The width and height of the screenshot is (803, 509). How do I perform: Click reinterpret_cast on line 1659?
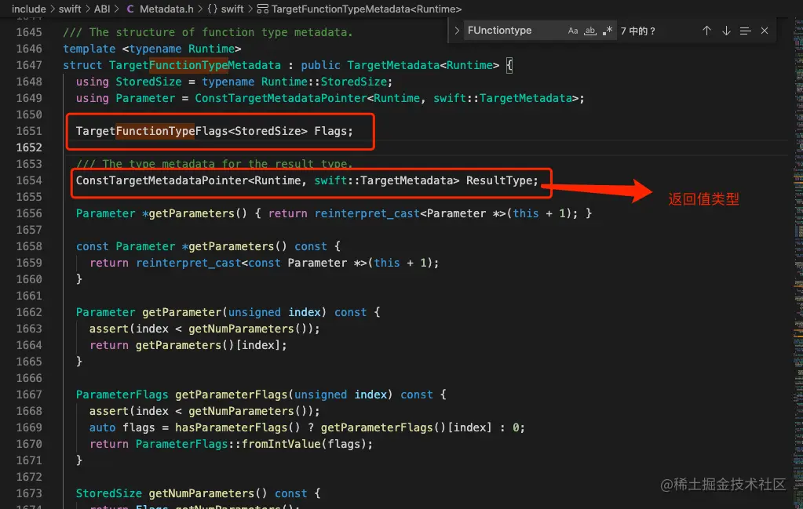pos(188,263)
